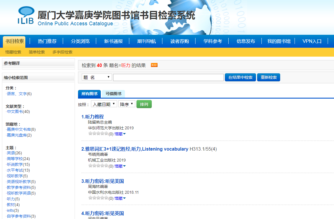Open the 题名 search field dropdown
The height and width of the screenshot is (219, 334).
[97, 77]
